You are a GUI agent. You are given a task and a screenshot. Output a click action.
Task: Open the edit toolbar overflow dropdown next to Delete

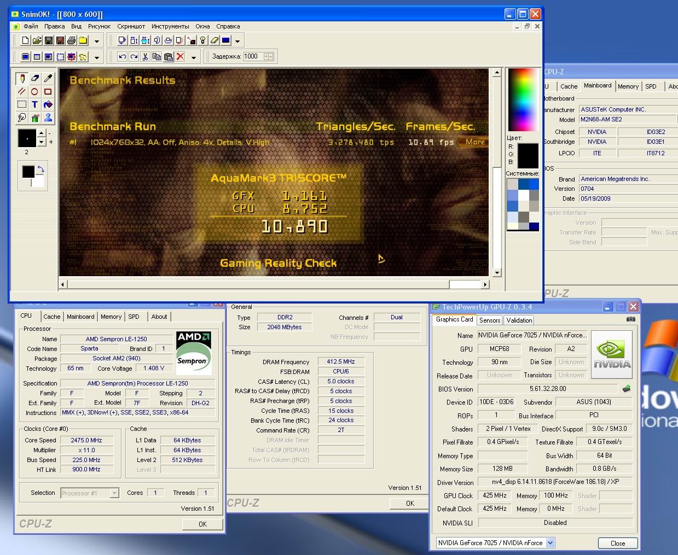[193, 57]
